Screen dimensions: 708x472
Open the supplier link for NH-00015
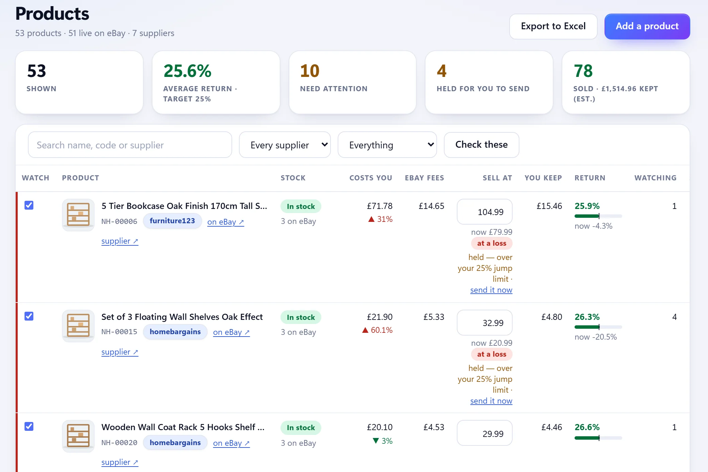tap(120, 352)
